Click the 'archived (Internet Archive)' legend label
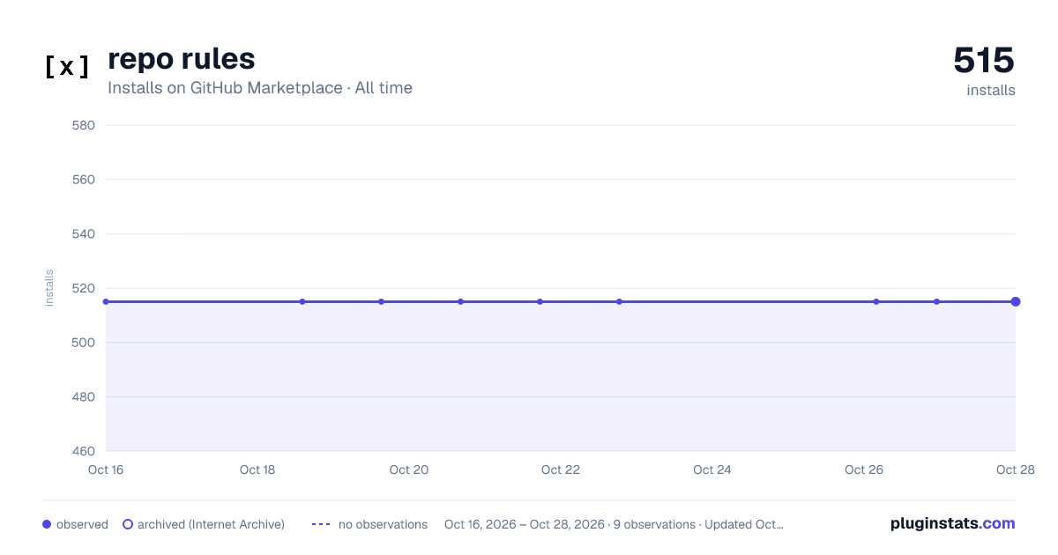The height and width of the screenshot is (555, 1058). coord(211,524)
